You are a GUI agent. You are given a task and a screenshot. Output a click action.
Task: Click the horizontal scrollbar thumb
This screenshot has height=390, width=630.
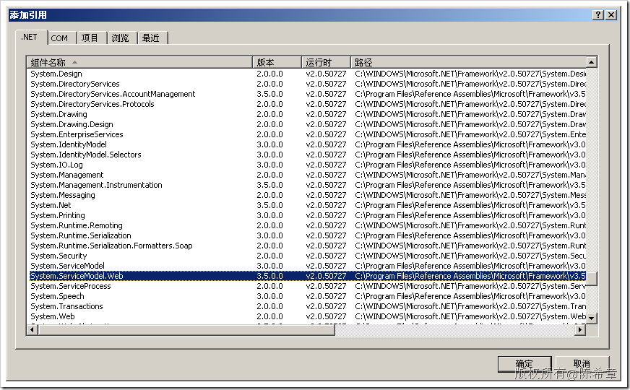point(186,330)
